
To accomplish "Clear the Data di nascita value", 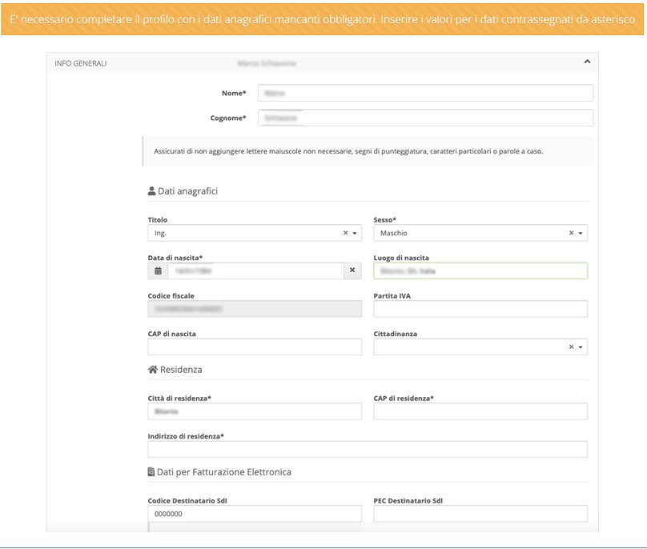I will (x=353, y=271).
